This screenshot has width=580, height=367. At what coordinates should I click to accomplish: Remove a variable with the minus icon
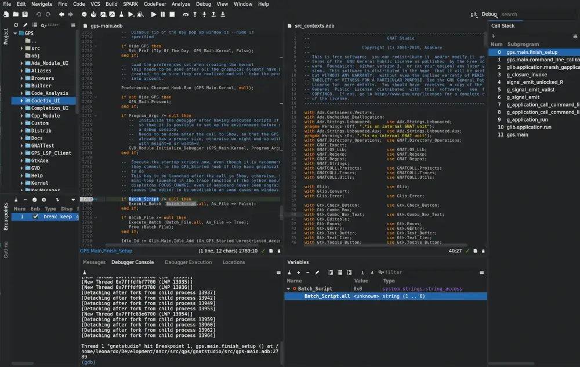308,273
